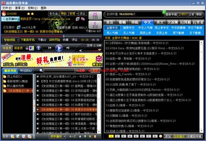206x141 pixels.
Task: Click the 音乐盒 button
Action: [54, 14]
